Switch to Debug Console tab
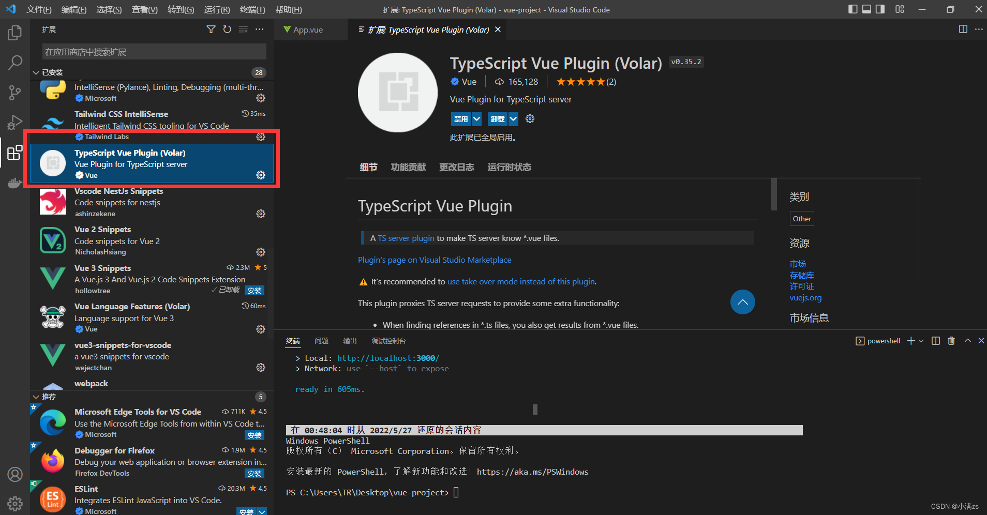 (388, 341)
